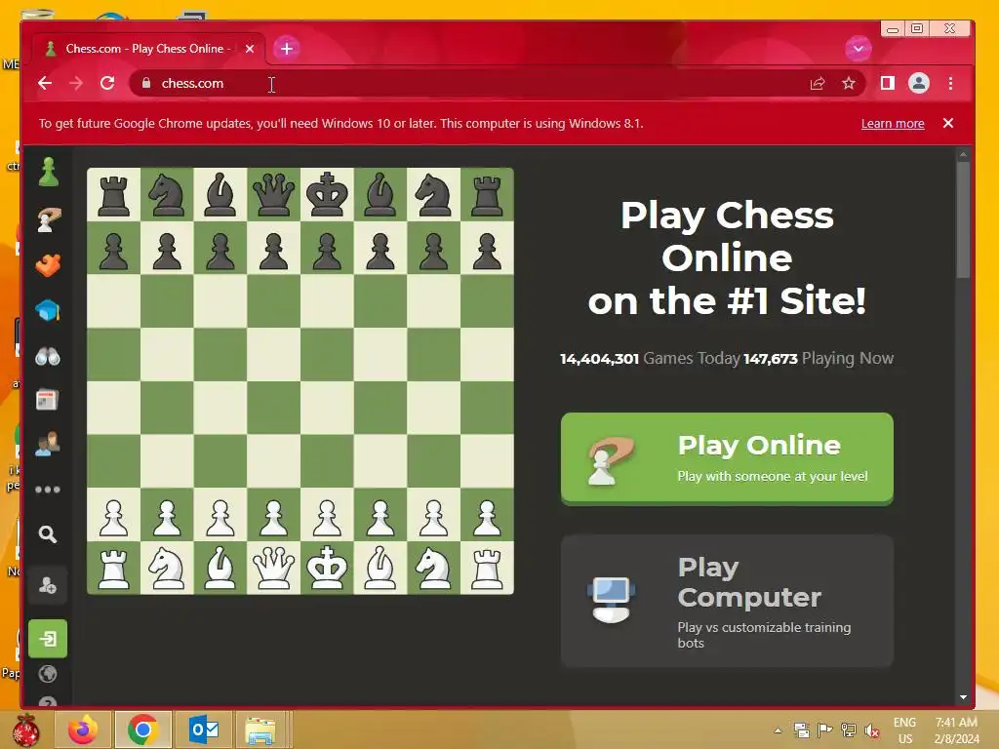Click the Sign Up person-plus icon
Screen dimensions: 999x749
coord(48,585)
